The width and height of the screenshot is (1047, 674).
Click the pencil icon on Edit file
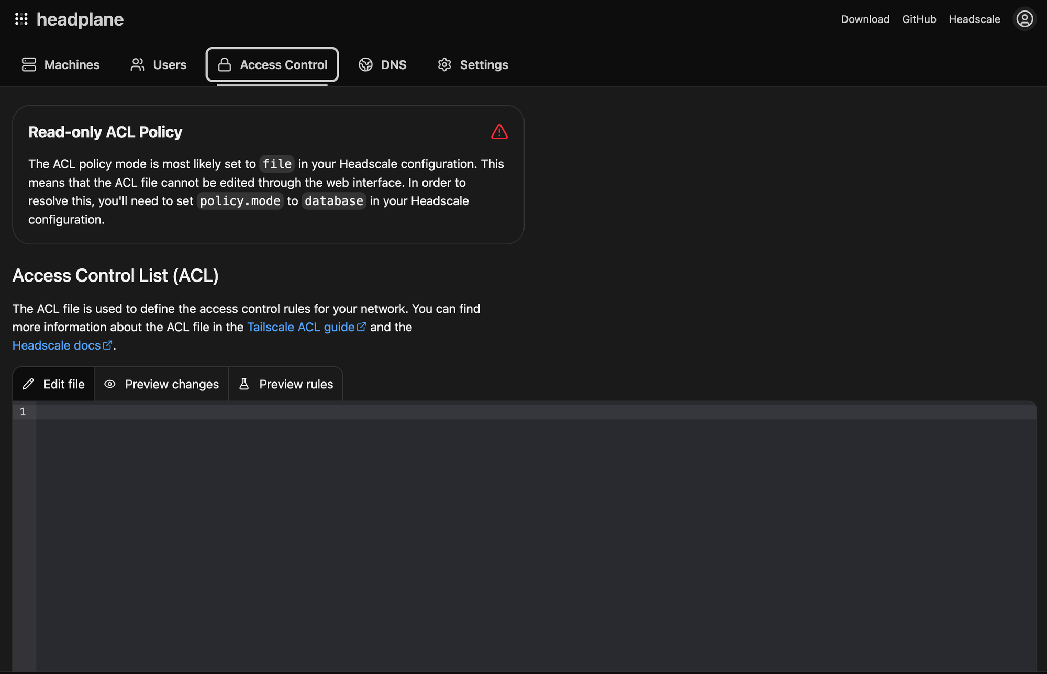coord(28,384)
